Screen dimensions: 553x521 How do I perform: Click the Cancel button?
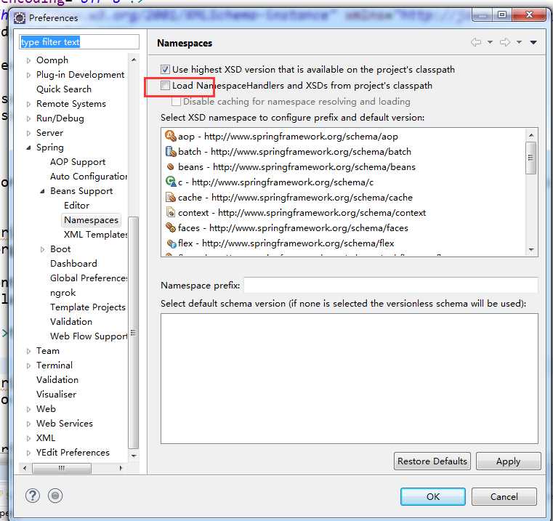504,496
